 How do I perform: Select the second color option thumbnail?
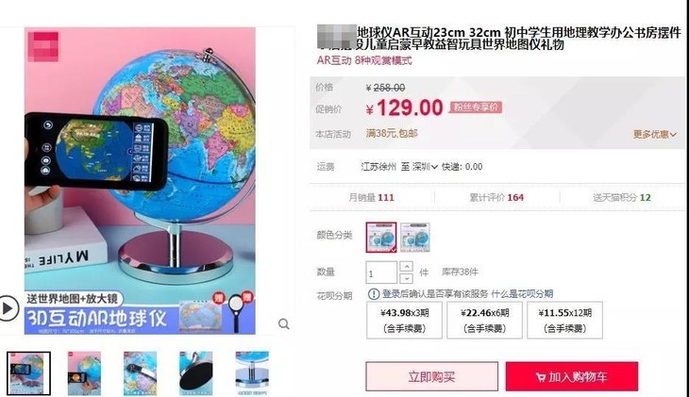click(x=414, y=237)
